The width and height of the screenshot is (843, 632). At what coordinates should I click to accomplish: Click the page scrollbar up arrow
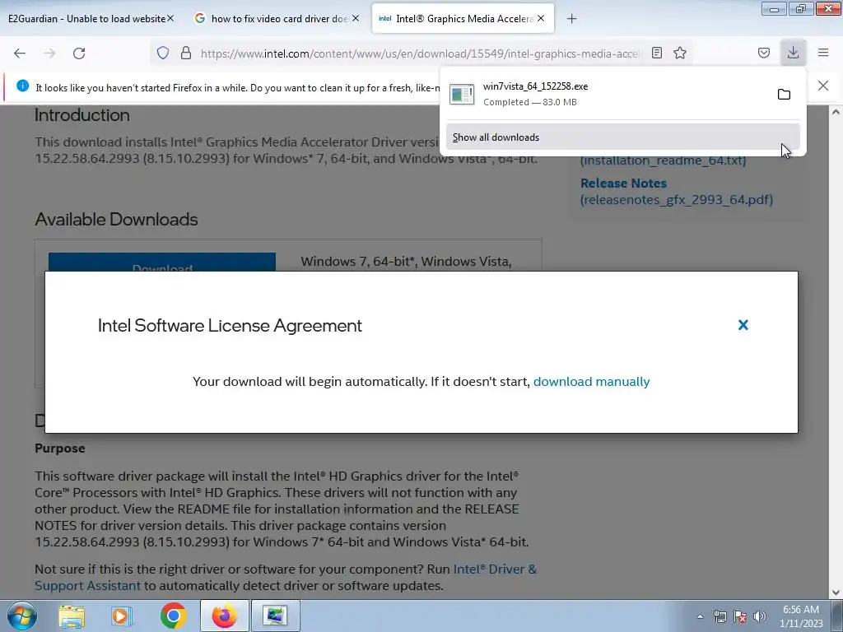(x=836, y=112)
